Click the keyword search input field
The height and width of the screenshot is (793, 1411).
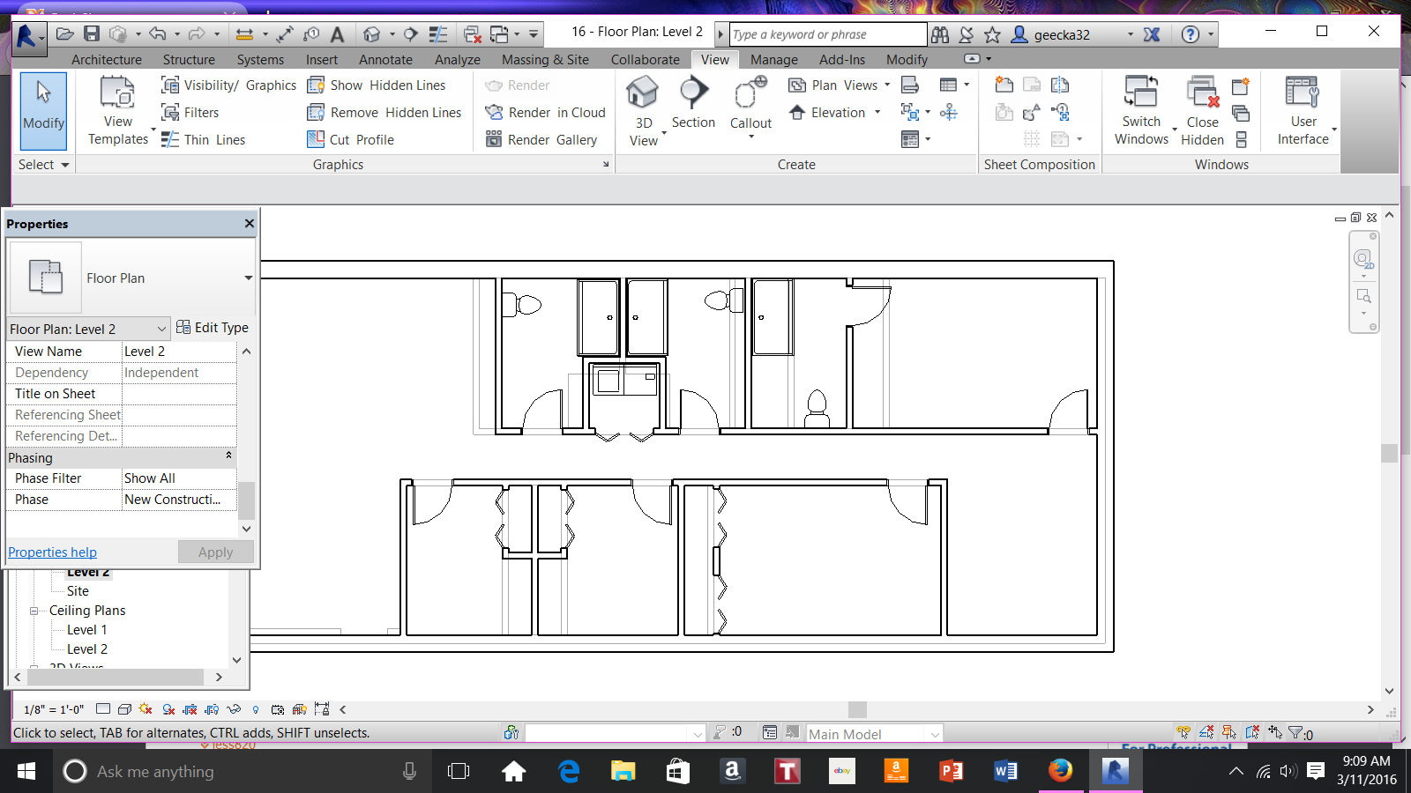click(827, 34)
